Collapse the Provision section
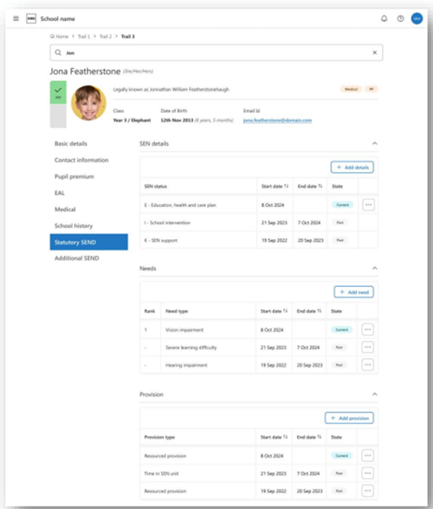 [x=374, y=394]
